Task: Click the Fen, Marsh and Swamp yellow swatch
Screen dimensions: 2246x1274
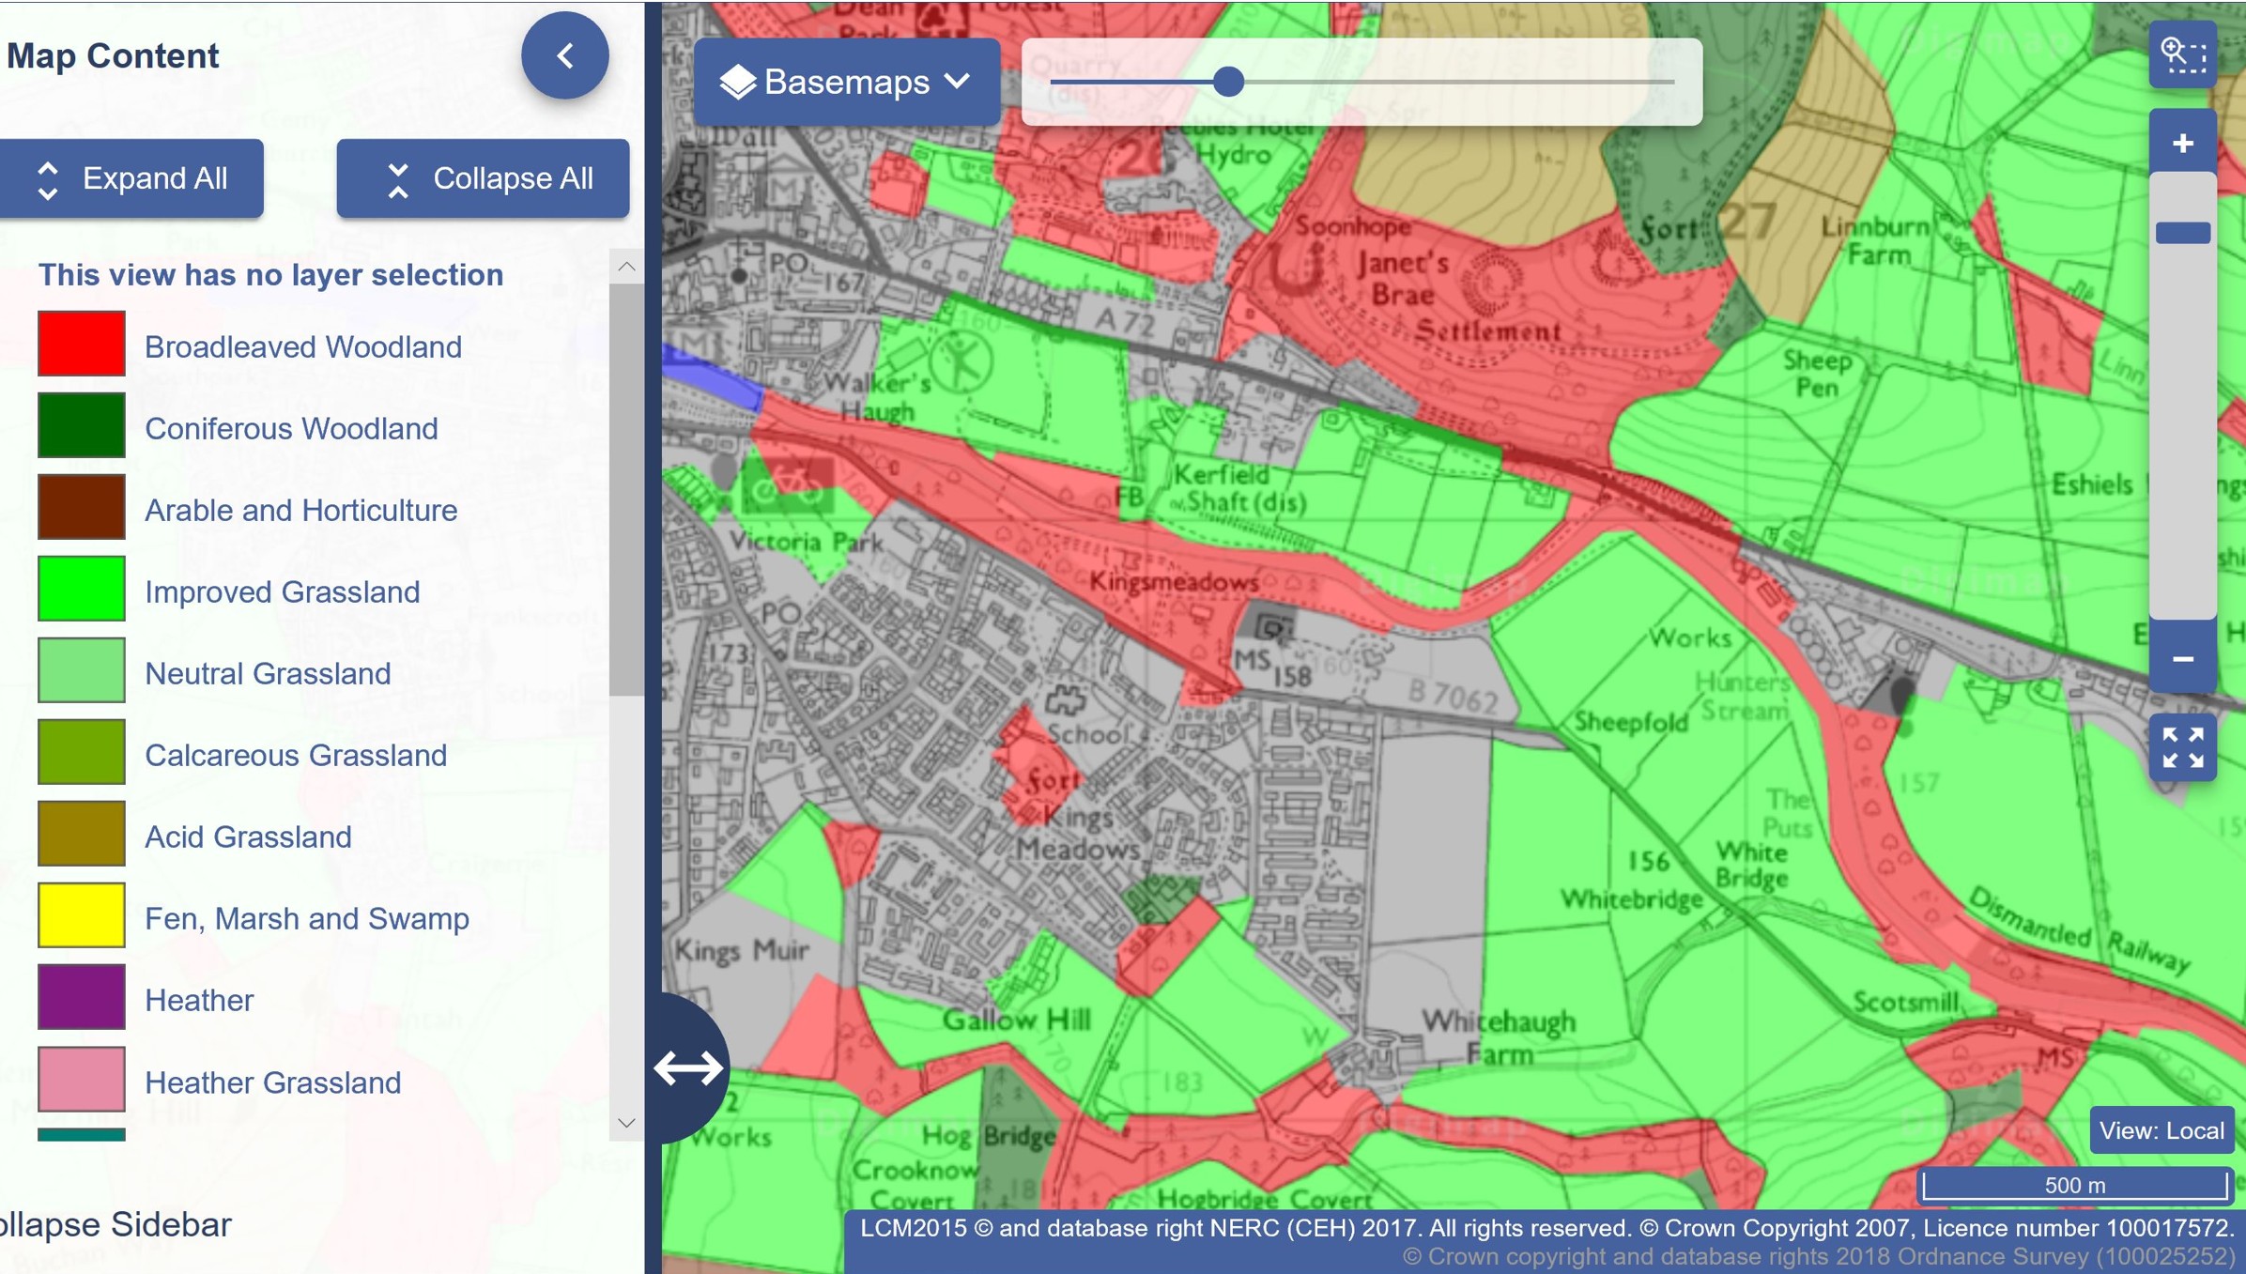Action: point(82,915)
